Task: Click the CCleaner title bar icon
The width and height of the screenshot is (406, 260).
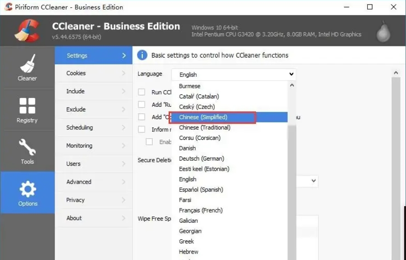Action: click(x=8, y=7)
